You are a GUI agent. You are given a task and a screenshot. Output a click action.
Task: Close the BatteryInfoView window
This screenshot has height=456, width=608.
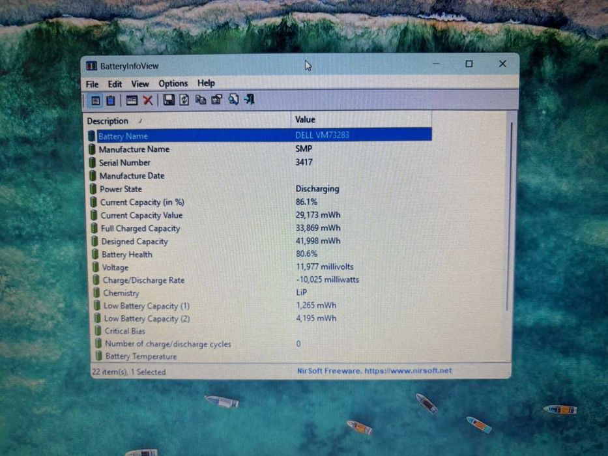click(502, 64)
